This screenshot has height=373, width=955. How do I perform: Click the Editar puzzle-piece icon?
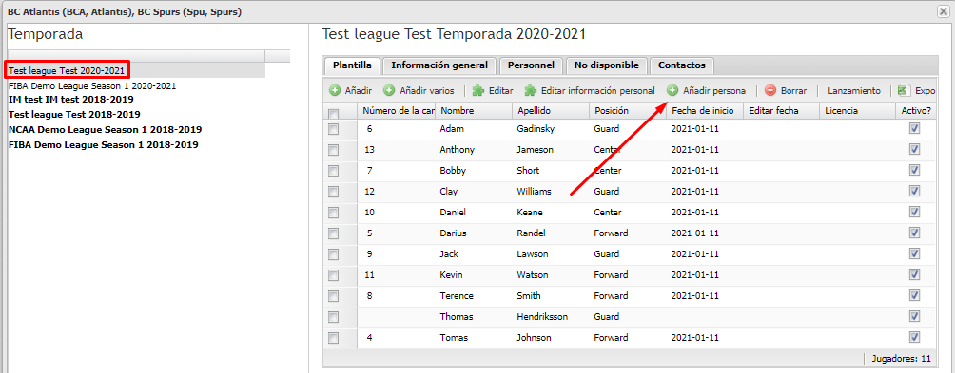478,90
